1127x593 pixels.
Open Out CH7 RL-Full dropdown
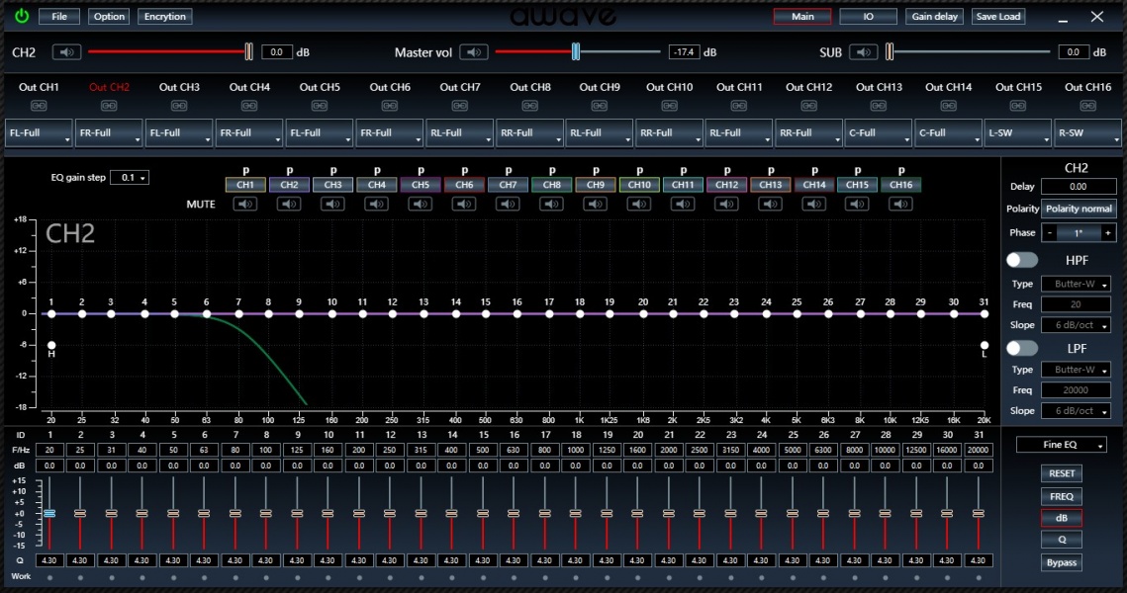point(459,132)
